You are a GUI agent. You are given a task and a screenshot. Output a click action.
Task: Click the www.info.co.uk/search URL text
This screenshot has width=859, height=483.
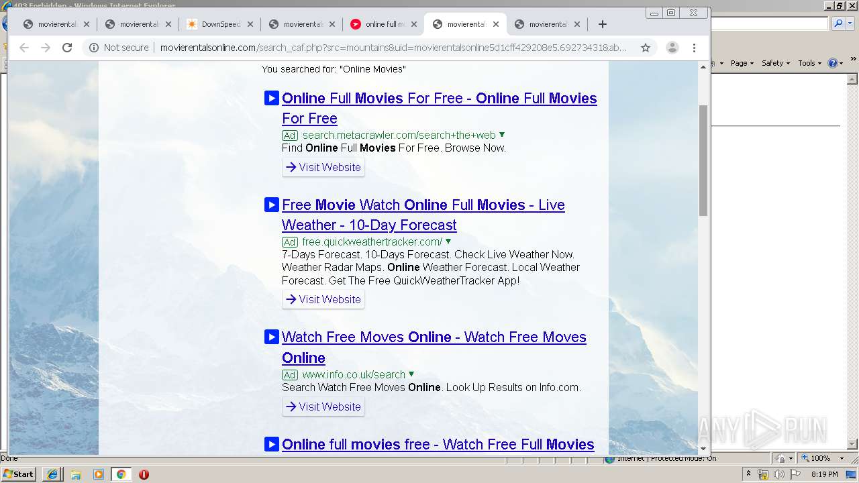(x=354, y=374)
